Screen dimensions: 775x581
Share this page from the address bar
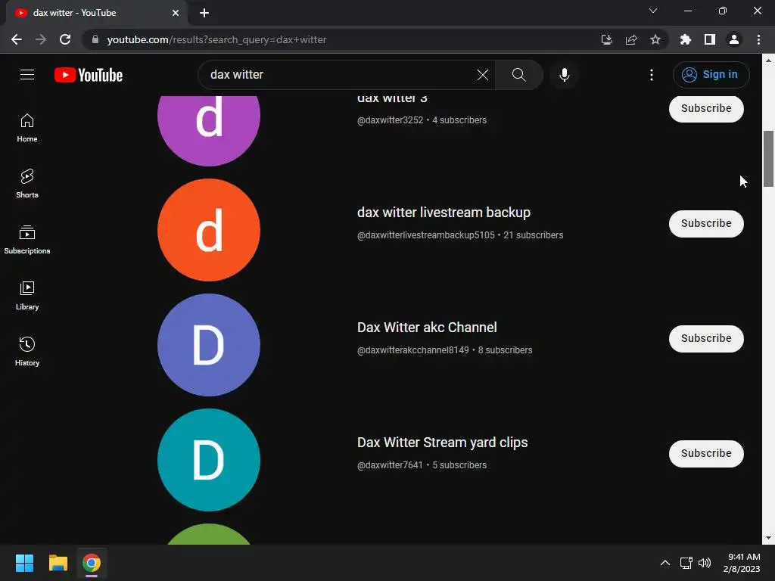pyautogui.click(x=631, y=39)
